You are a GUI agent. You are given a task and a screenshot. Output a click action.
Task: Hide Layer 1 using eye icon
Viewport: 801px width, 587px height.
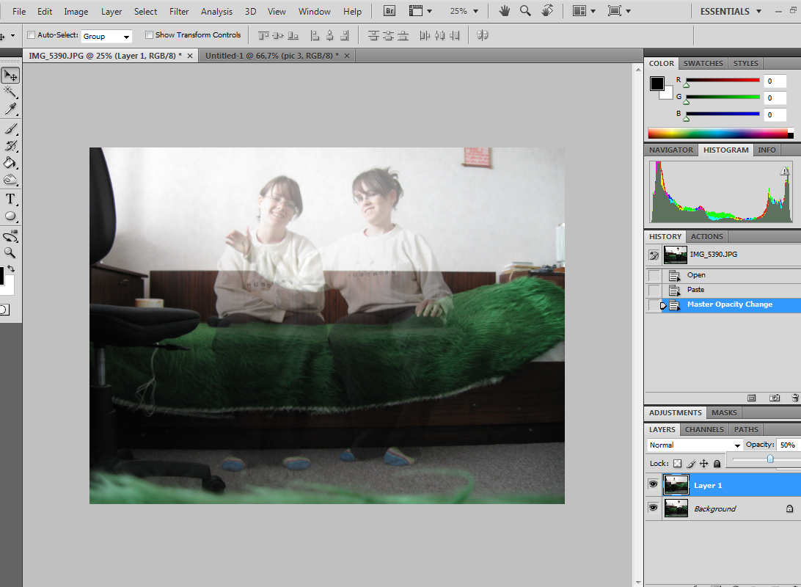pyautogui.click(x=654, y=484)
